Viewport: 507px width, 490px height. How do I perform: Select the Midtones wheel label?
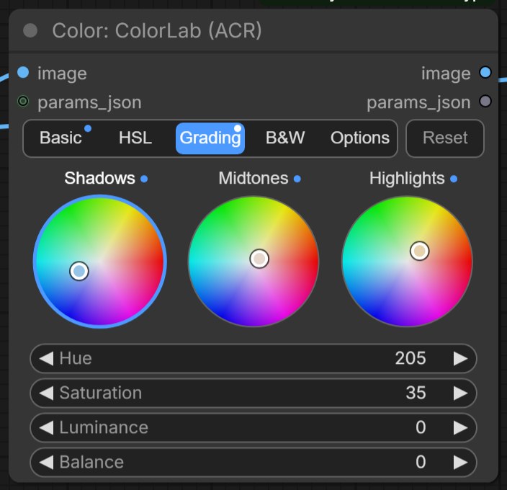click(x=253, y=178)
